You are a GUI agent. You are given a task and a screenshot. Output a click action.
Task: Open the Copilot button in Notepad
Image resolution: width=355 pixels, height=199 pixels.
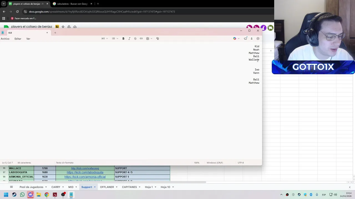click(x=235, y=38)
